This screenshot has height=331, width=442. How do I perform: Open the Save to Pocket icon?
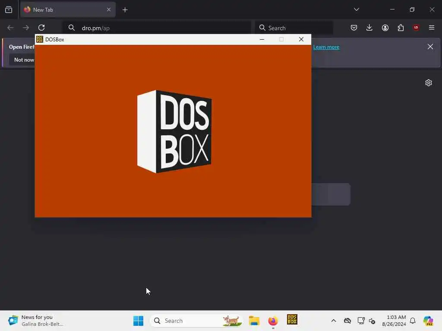[354, 28]
